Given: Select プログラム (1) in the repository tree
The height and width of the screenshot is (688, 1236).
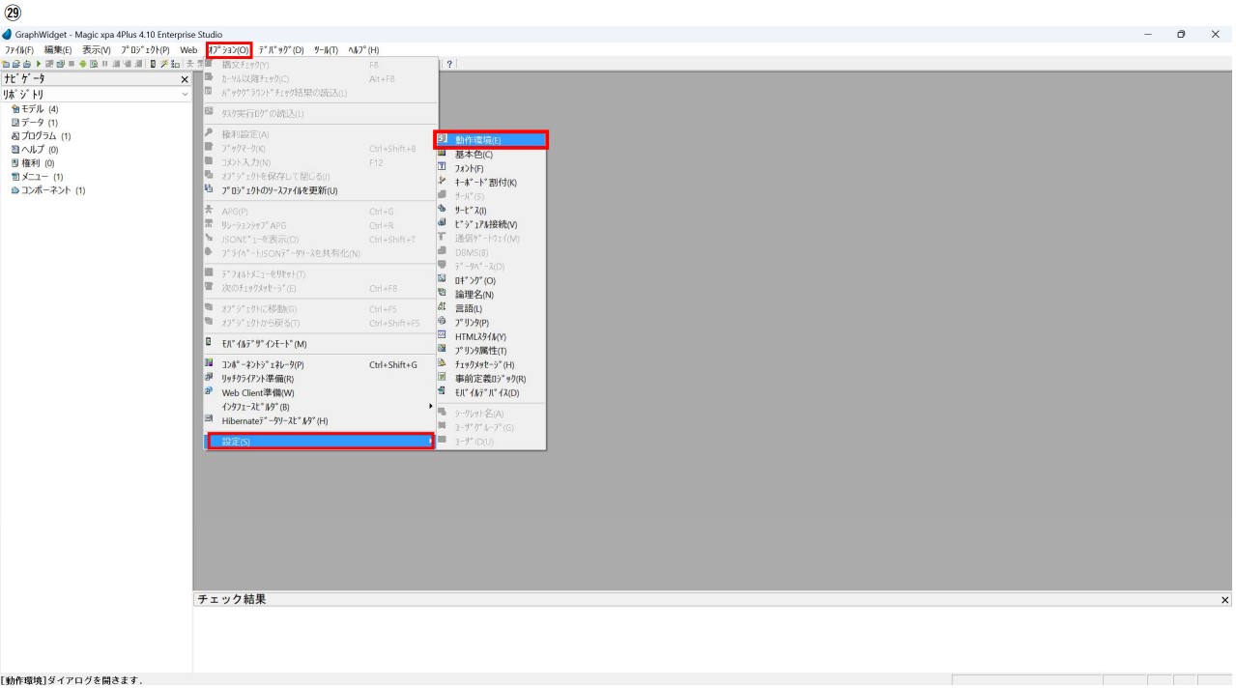Looking at the screenshot, I should point(45,136).
